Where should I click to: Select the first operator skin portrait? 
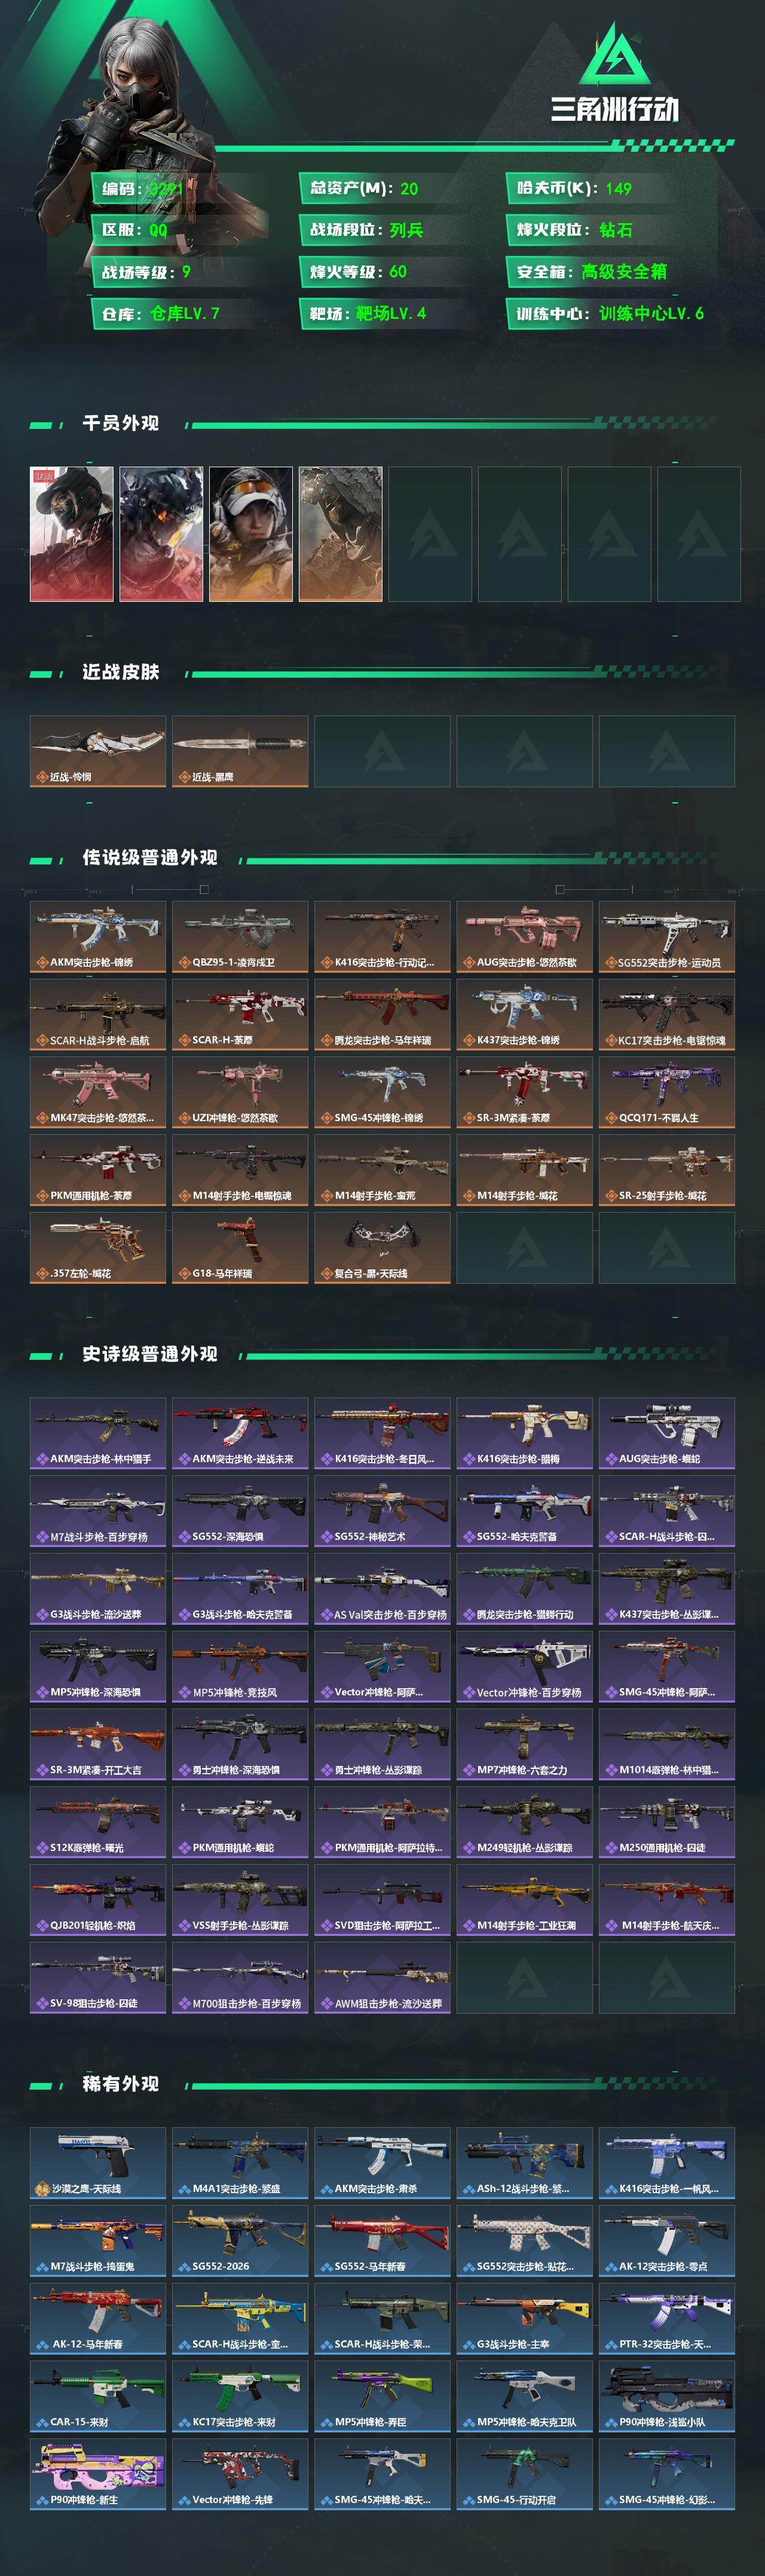[72, 534]
